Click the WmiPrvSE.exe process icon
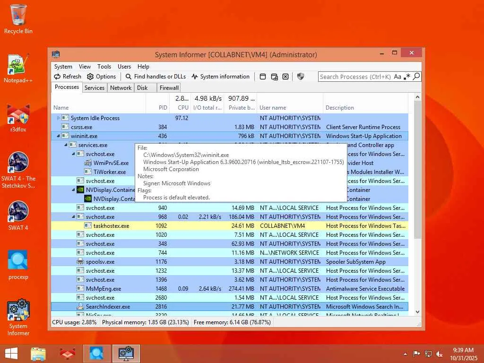Image resolution: width=484 pixels, height=363 pixels. click(88, 163)
